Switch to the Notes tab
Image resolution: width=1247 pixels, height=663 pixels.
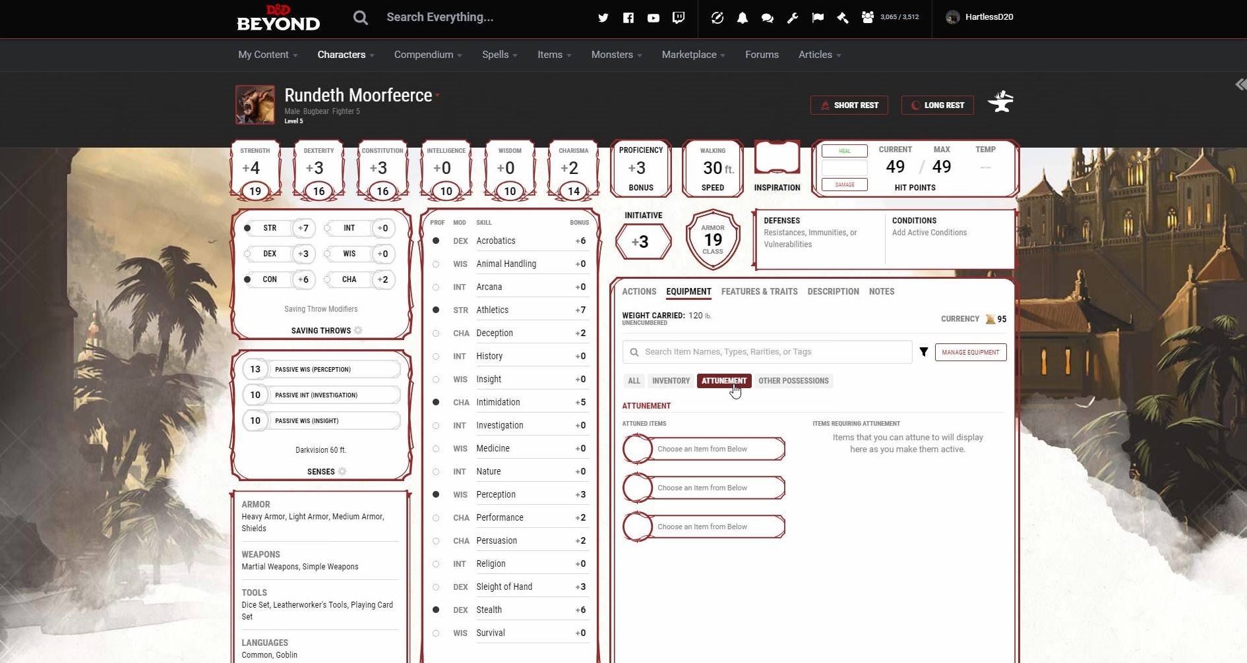(881, 291)
